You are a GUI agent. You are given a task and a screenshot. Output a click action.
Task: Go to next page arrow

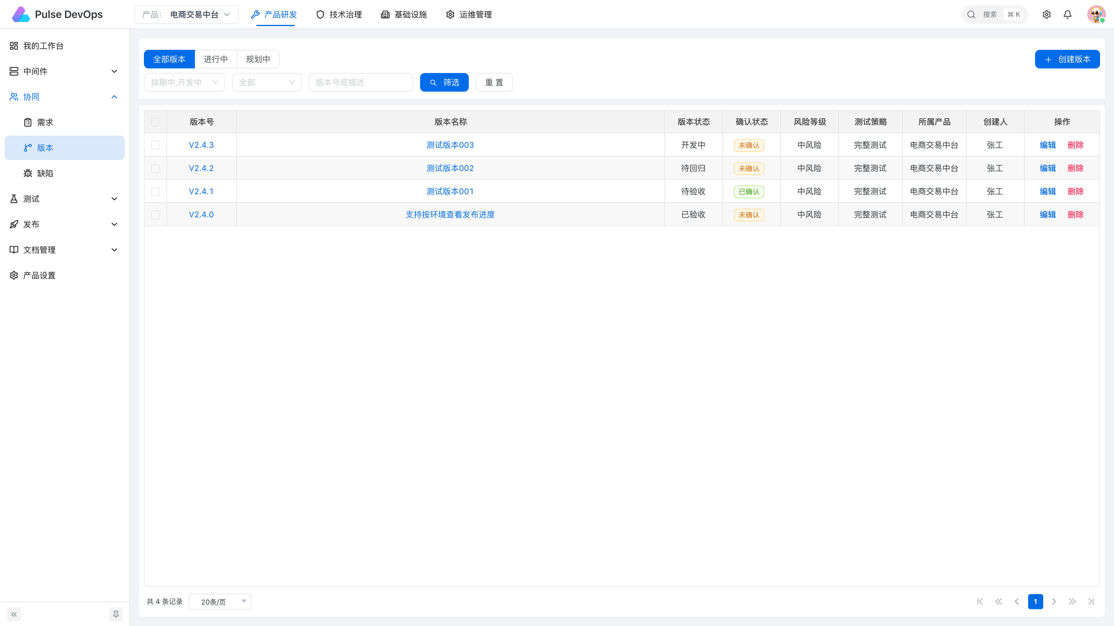click(1054, 601)
